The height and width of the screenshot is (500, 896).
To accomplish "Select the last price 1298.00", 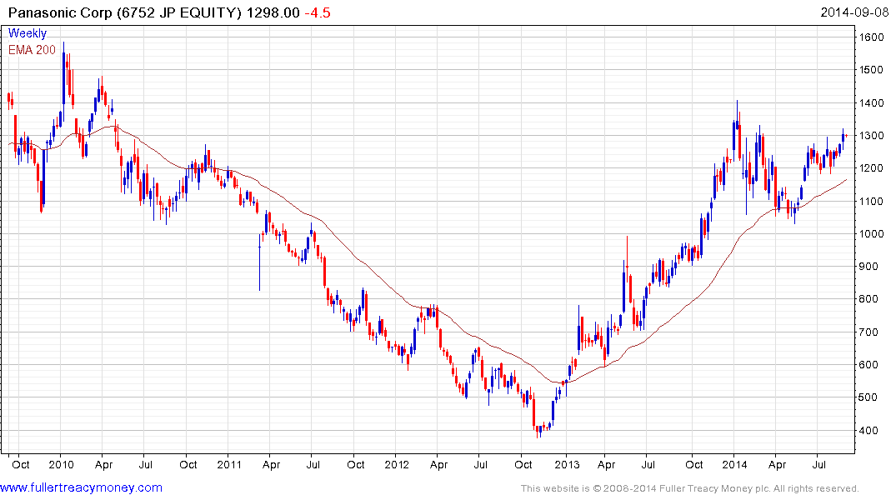I will 273,12.
